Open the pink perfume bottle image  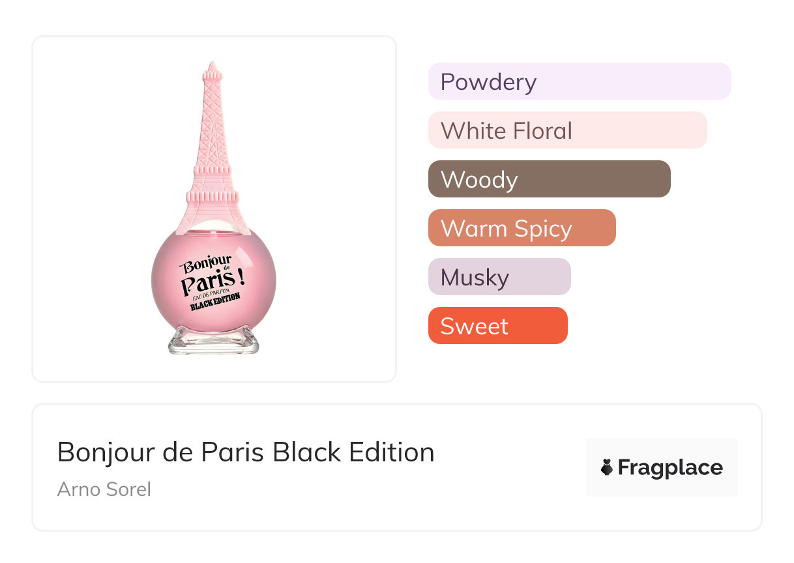214,209
